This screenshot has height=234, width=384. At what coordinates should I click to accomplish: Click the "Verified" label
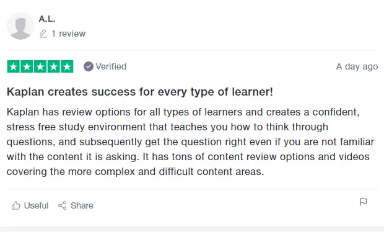point(111,66)
